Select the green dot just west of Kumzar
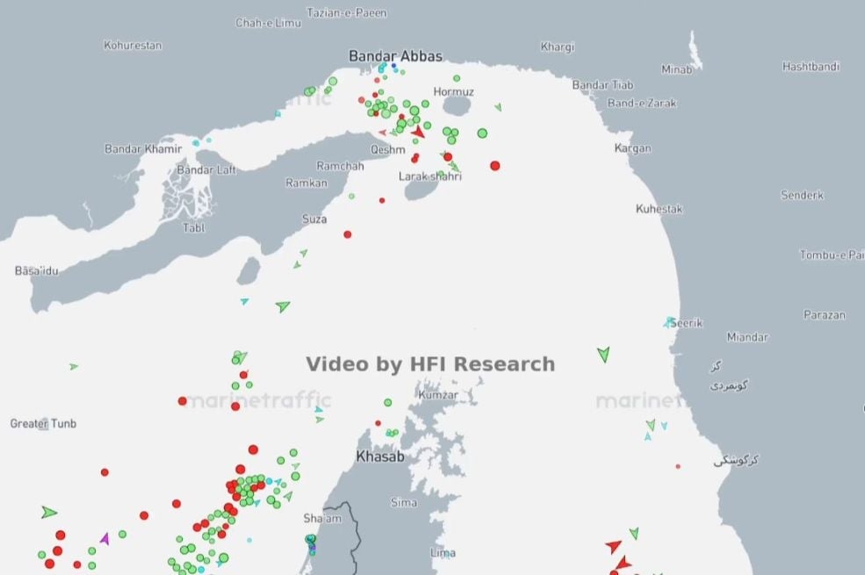865x575 pixels. point(387,402)
